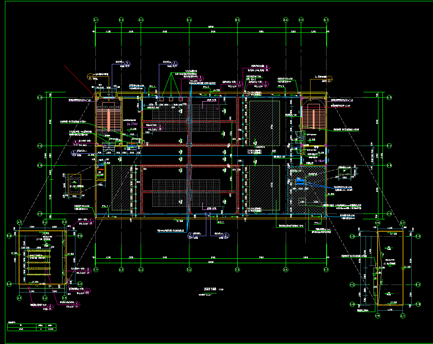Click the upper diagonal-hatched rectangle right of center
The image size is (433, 344).
pos(264,123)
